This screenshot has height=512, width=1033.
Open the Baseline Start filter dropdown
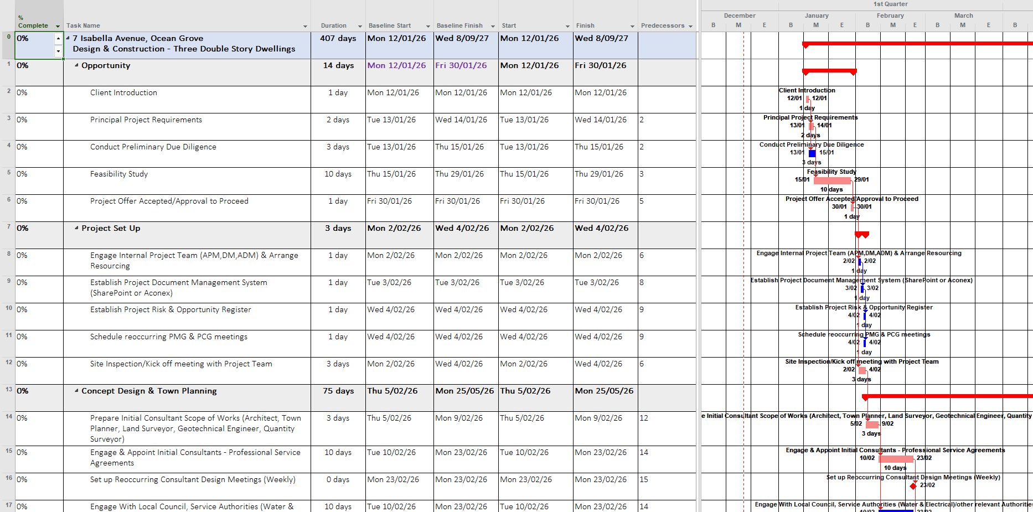[x=427, y=25]
